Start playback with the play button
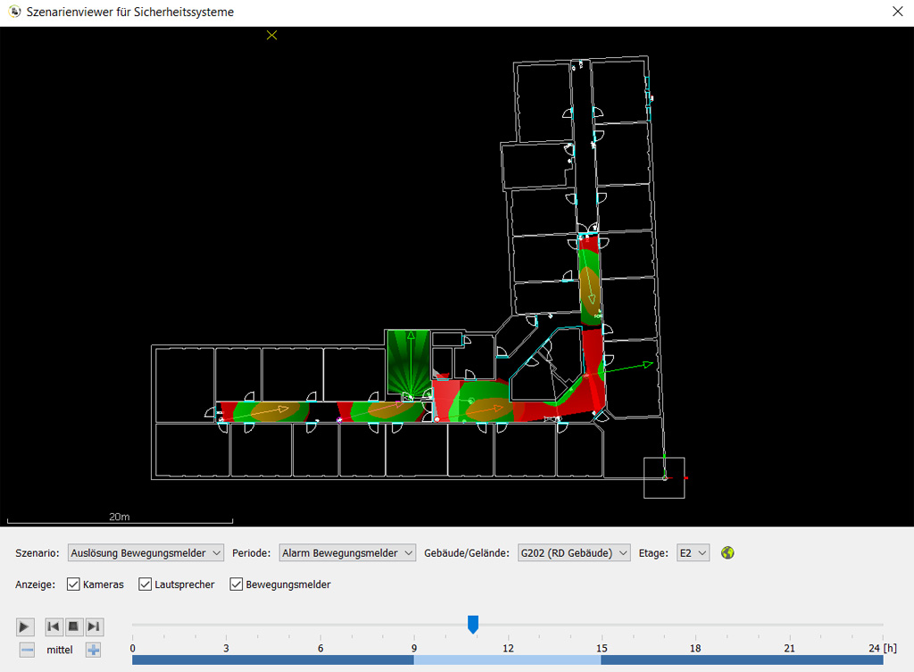The image size is (914, 672). point(24,626)
